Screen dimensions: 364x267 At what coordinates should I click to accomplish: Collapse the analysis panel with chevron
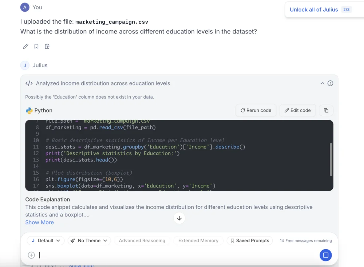322,83
